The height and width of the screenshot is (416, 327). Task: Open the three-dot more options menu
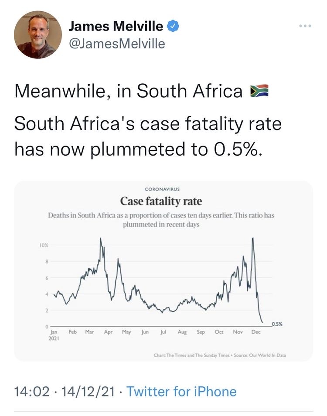click(305, 26)
